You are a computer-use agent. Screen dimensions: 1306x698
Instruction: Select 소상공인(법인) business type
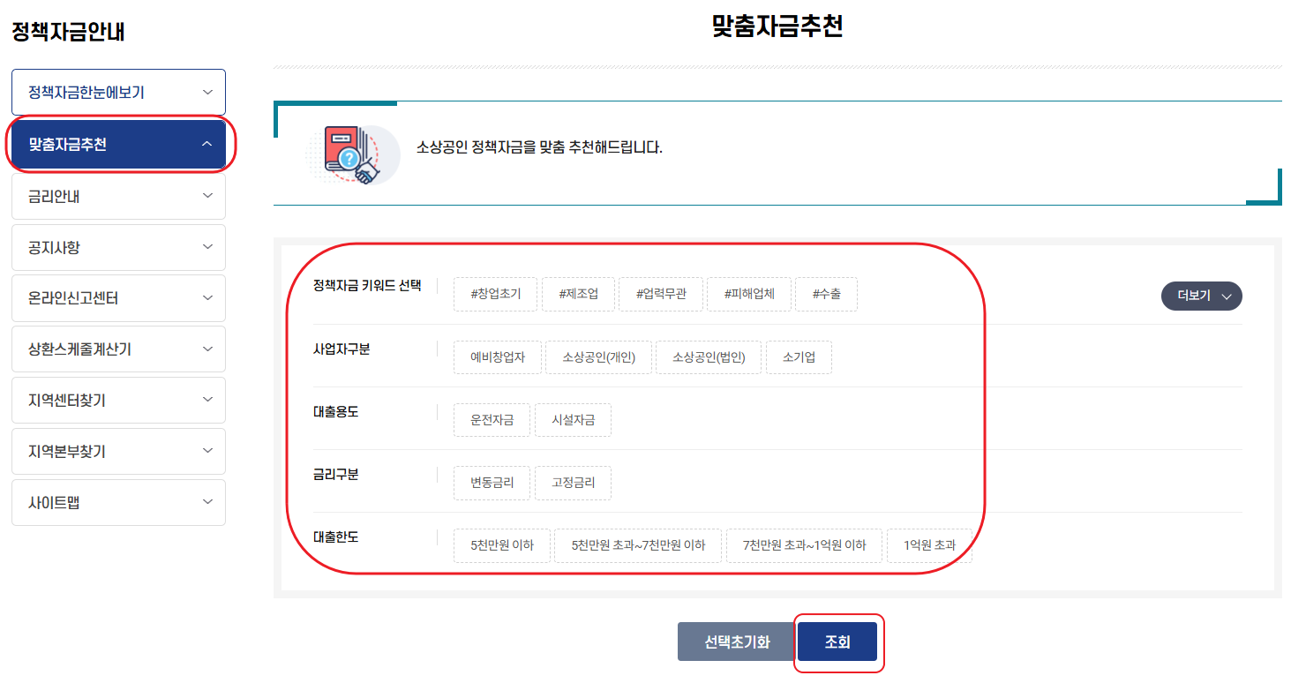tap(709, 357)
